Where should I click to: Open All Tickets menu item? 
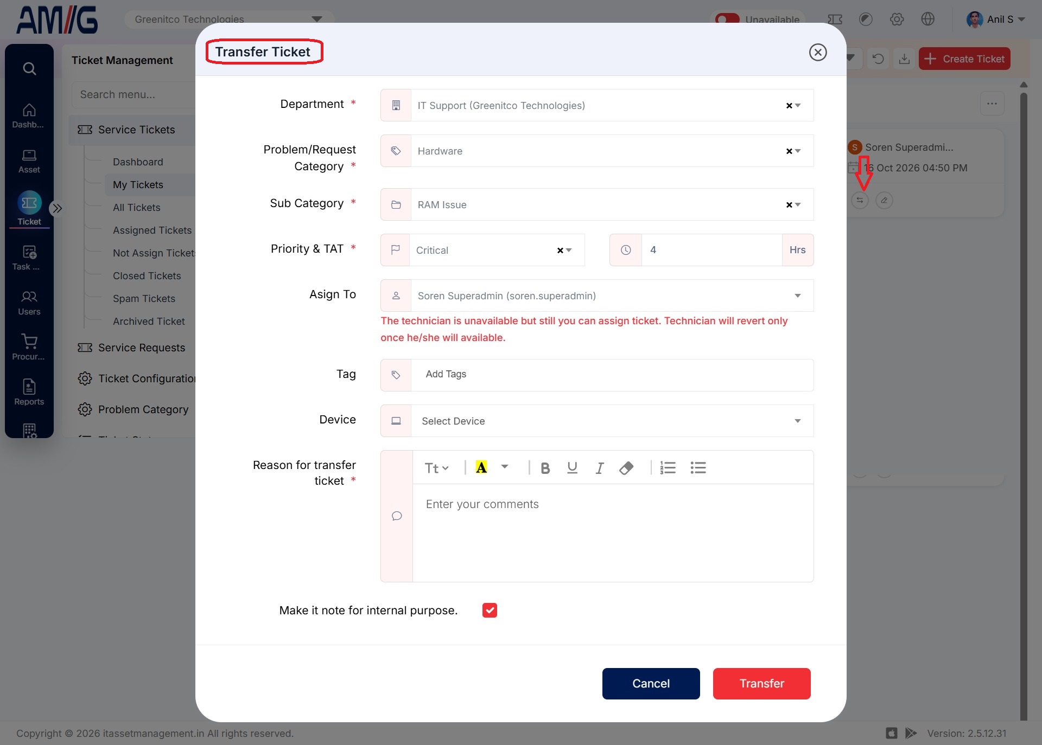pos(137,208)
